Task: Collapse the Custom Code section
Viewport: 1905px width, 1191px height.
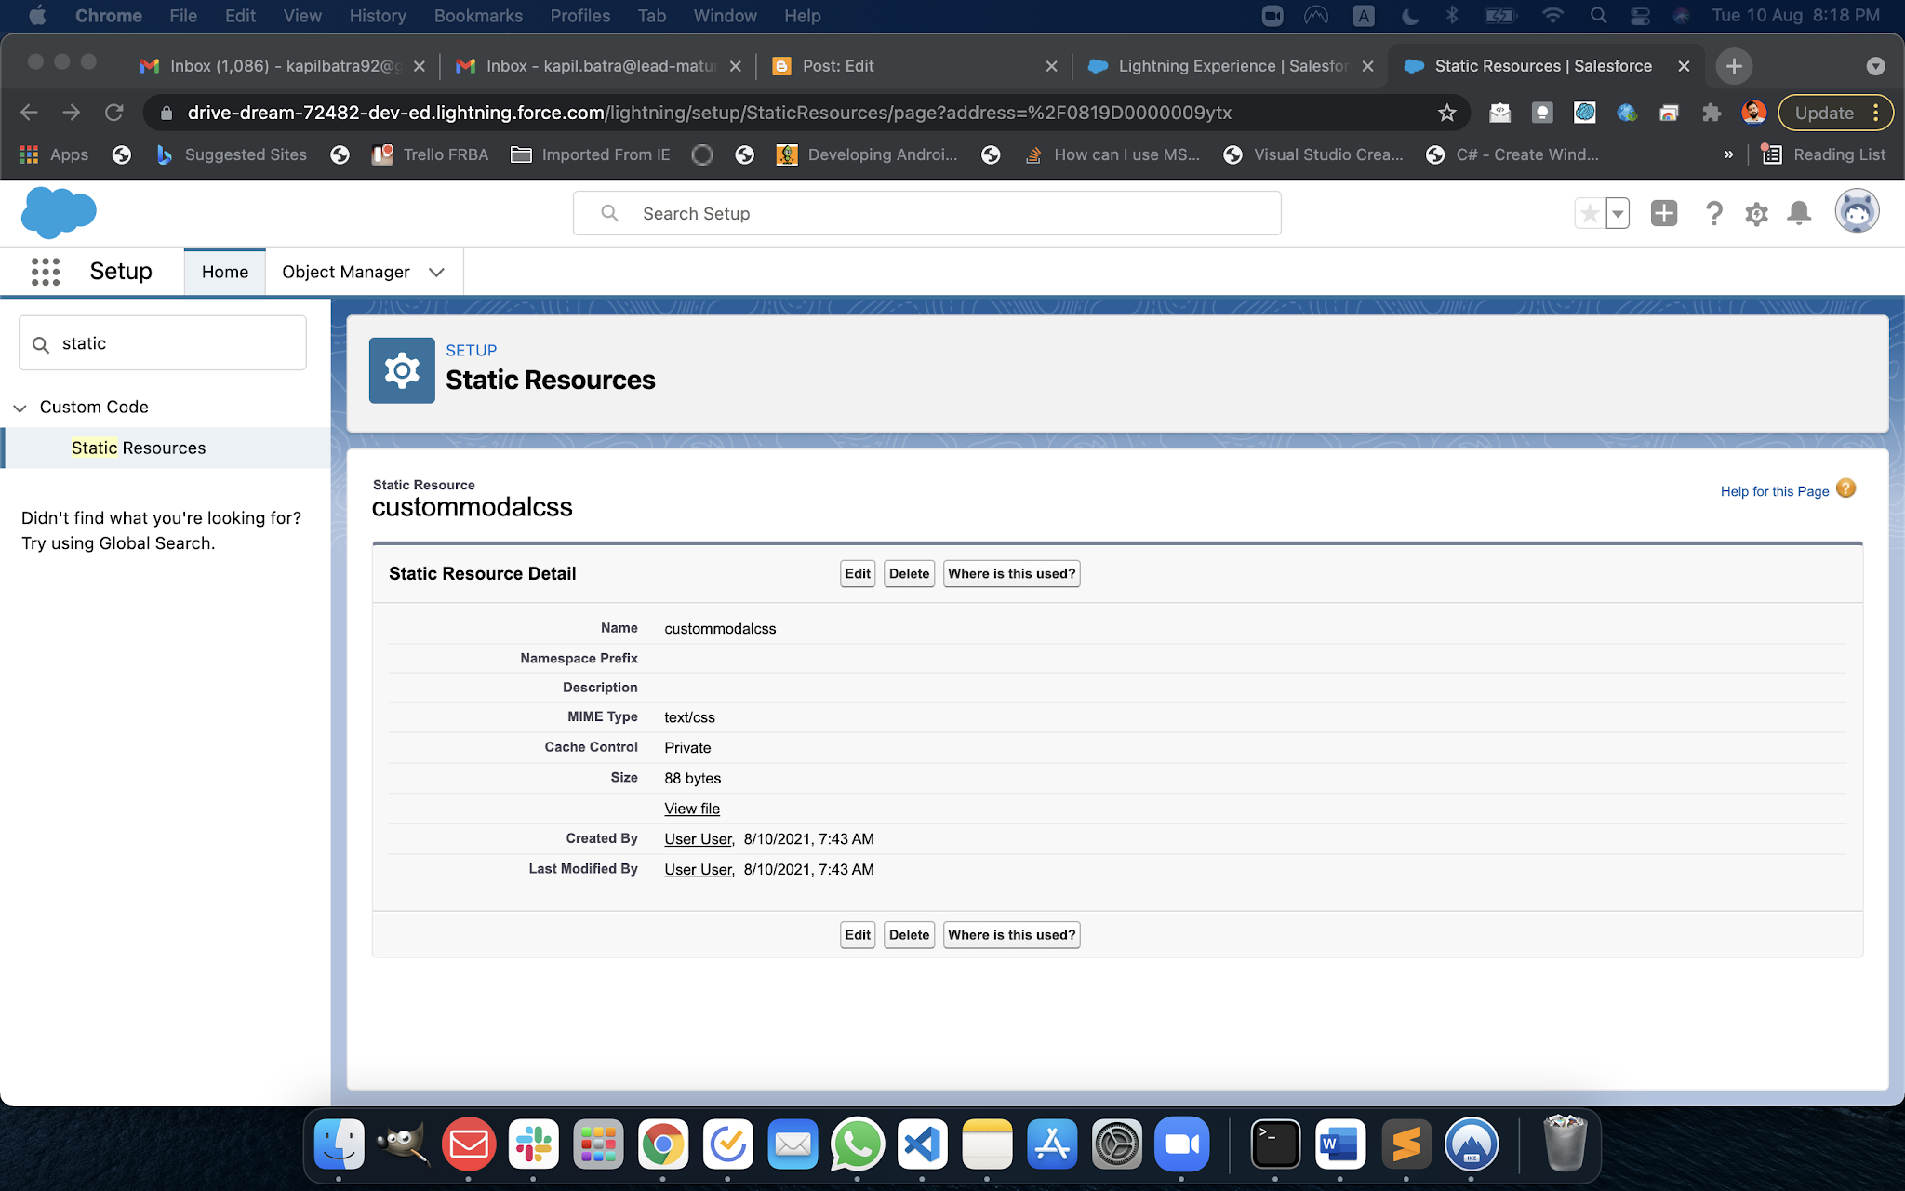Action: [x=20, y=407]
